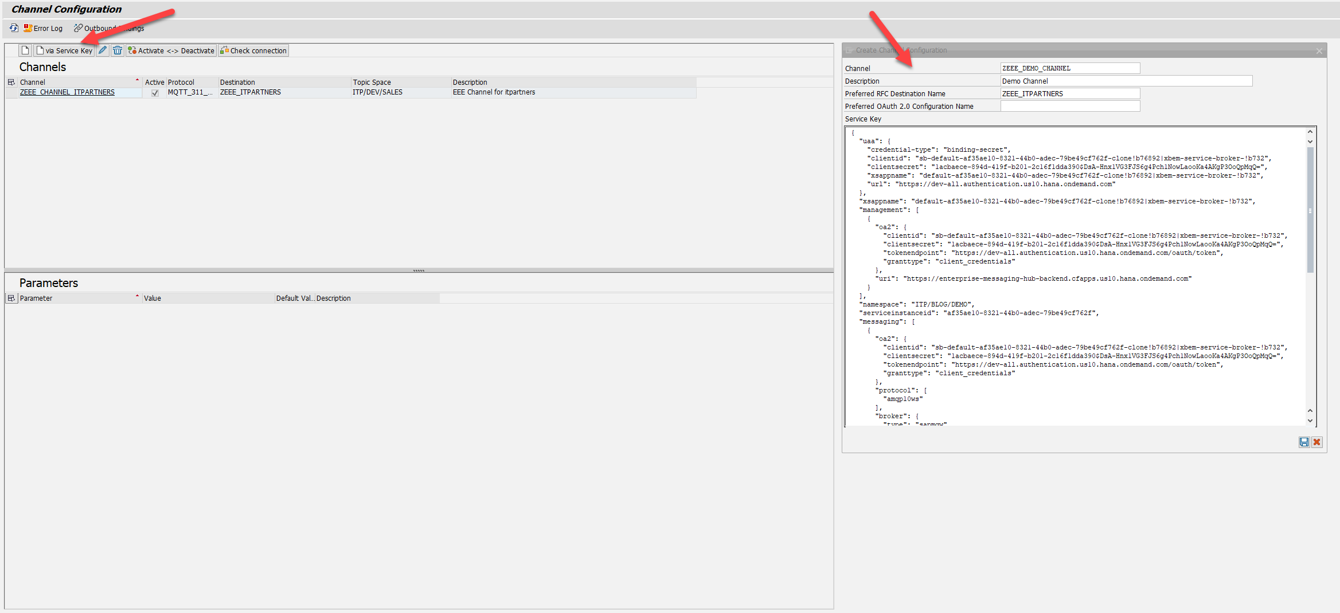Create channel via Service Key
Screen dimensions: 1340x613
tap(64, 50)
